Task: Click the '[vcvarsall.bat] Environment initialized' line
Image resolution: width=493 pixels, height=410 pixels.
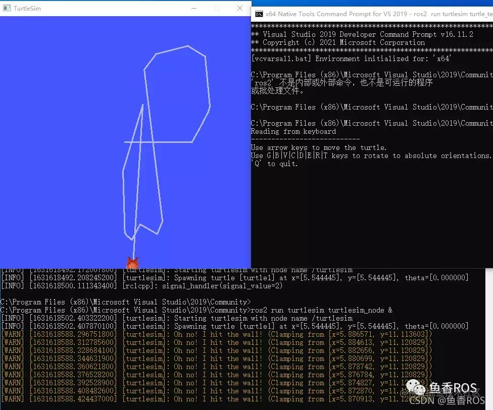Action: [x=351, y=59]
